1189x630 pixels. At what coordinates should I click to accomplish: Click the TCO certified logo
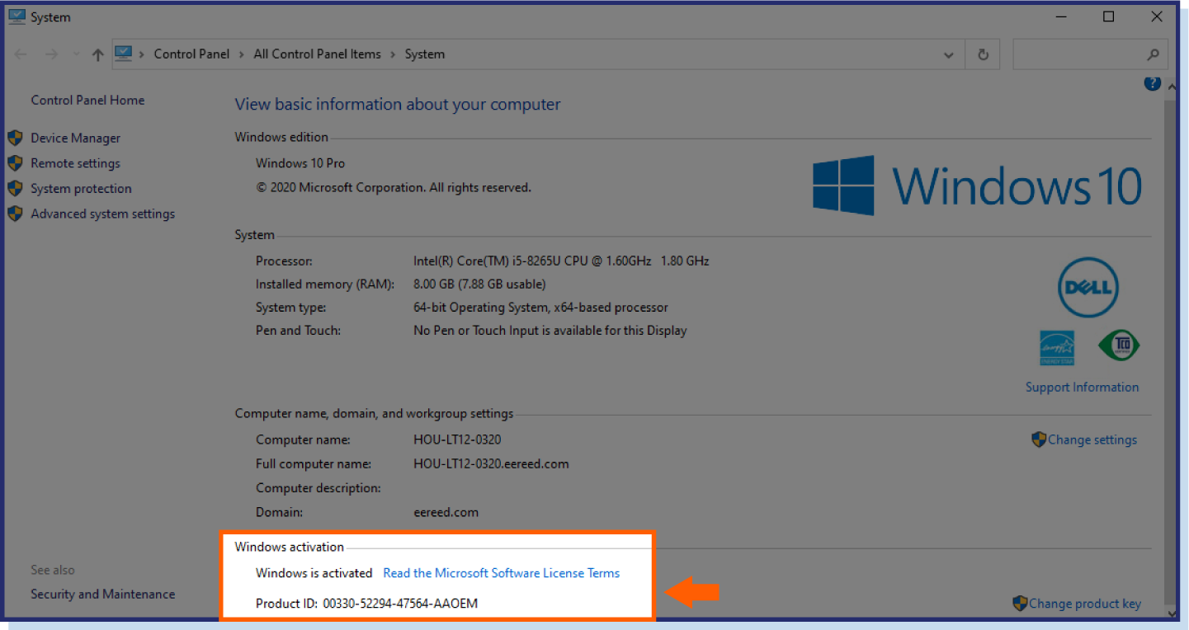[1119, 346]
